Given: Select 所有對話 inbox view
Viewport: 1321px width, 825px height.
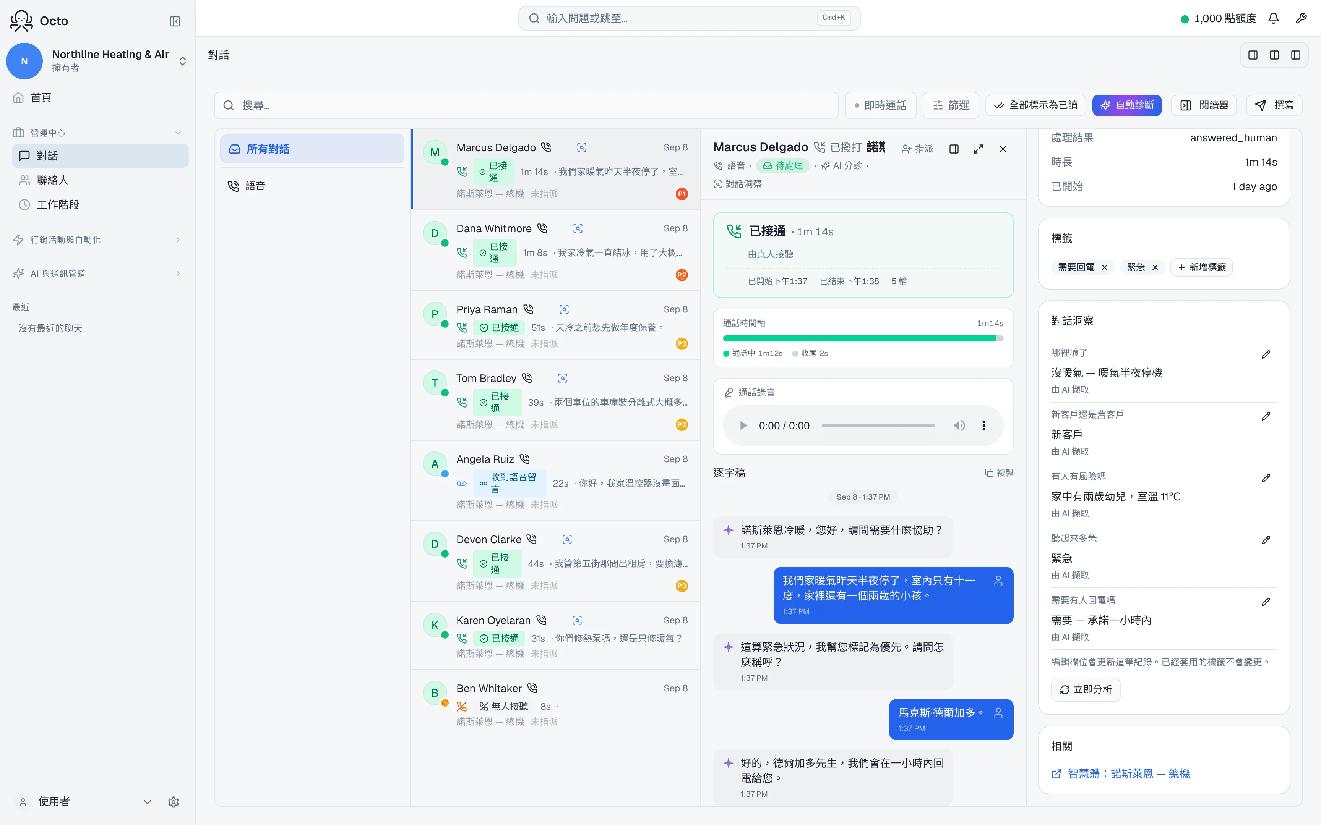Looking at the screenshot, I should tap(312, 149).
